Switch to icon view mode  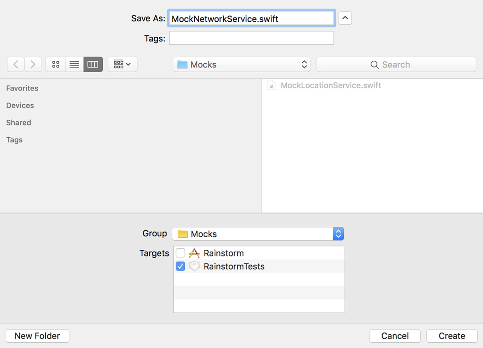pos(55,64)
